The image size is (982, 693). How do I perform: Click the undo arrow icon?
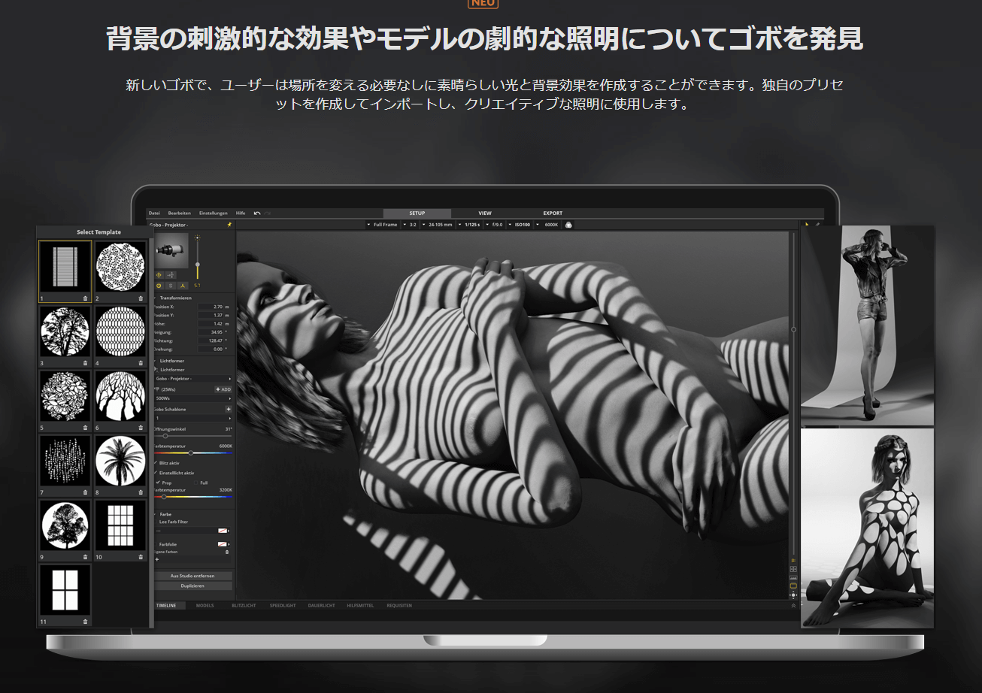tap(257, 213)
